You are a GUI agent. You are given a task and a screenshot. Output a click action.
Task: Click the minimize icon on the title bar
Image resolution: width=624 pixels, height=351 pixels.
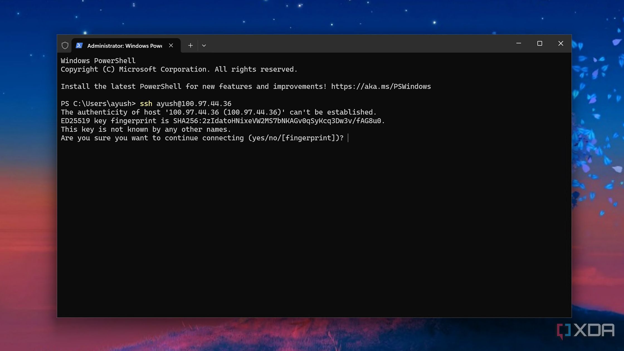519,43
